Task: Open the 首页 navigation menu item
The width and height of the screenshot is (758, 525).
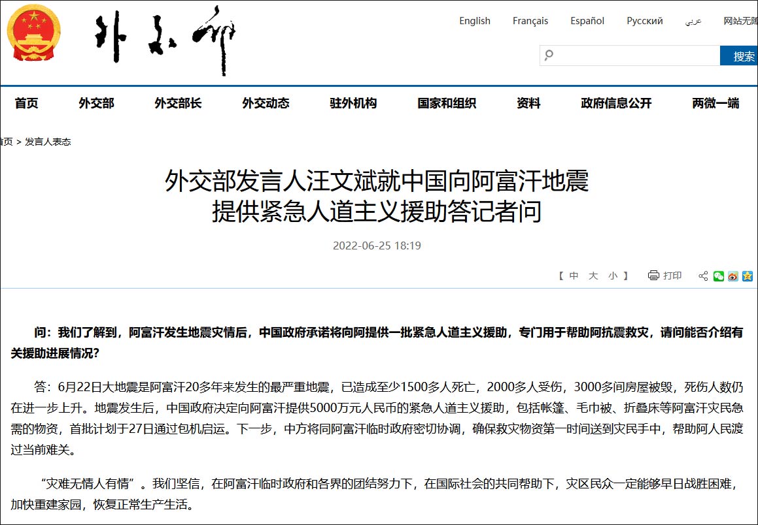Action: tap(26, 103)
